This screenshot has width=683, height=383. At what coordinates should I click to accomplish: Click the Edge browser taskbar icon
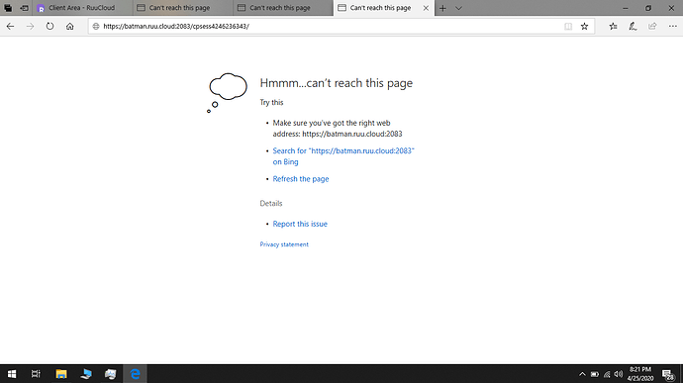coord(135,374)
